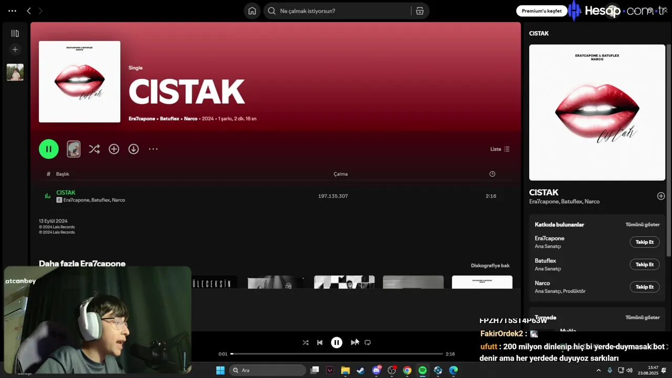The height and width of the screenshot is (378, 672).
Task: Open Spotify from the taskbar
Action: [423, 370]
